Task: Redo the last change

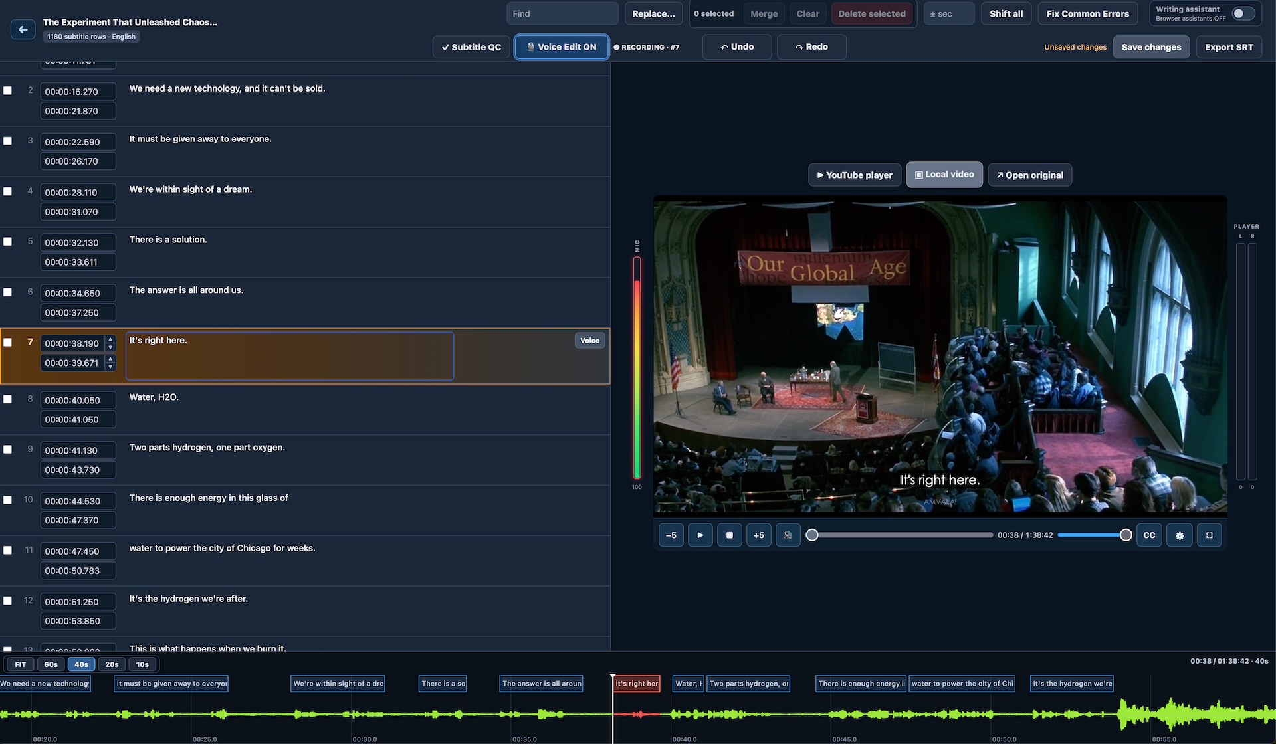Action: click(x=811, y=47)
